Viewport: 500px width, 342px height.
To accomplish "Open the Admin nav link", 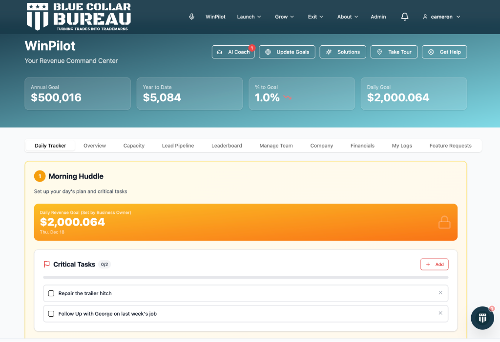I will (378, 17).
